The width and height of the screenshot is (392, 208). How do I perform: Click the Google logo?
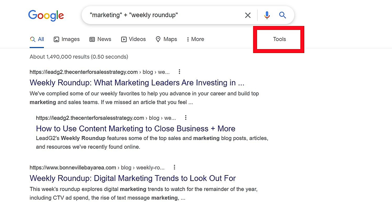[46, 16]
